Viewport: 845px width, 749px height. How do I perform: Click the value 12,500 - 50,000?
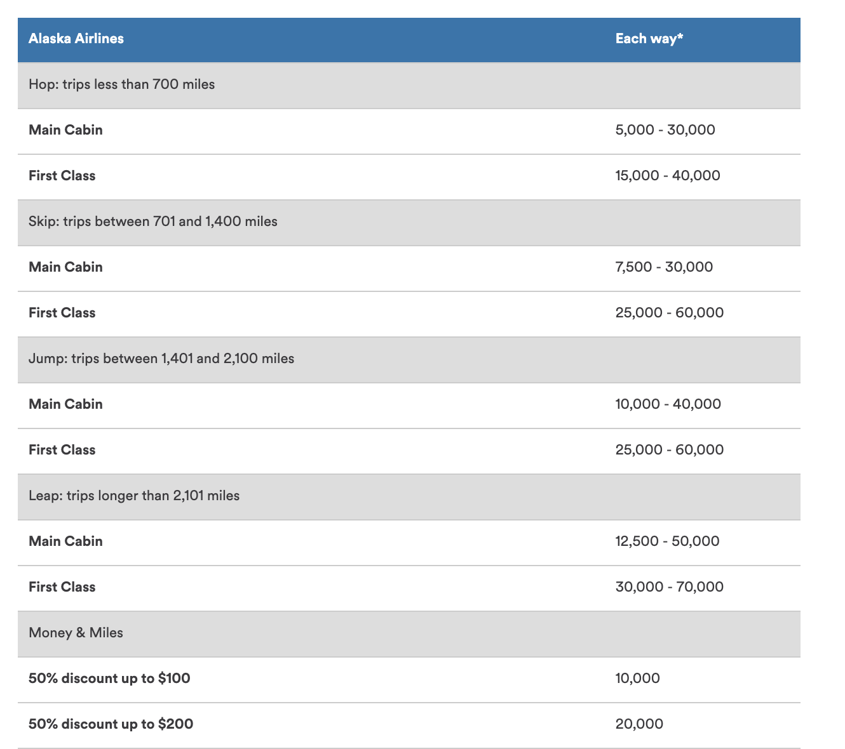click(x=668, y=541)
